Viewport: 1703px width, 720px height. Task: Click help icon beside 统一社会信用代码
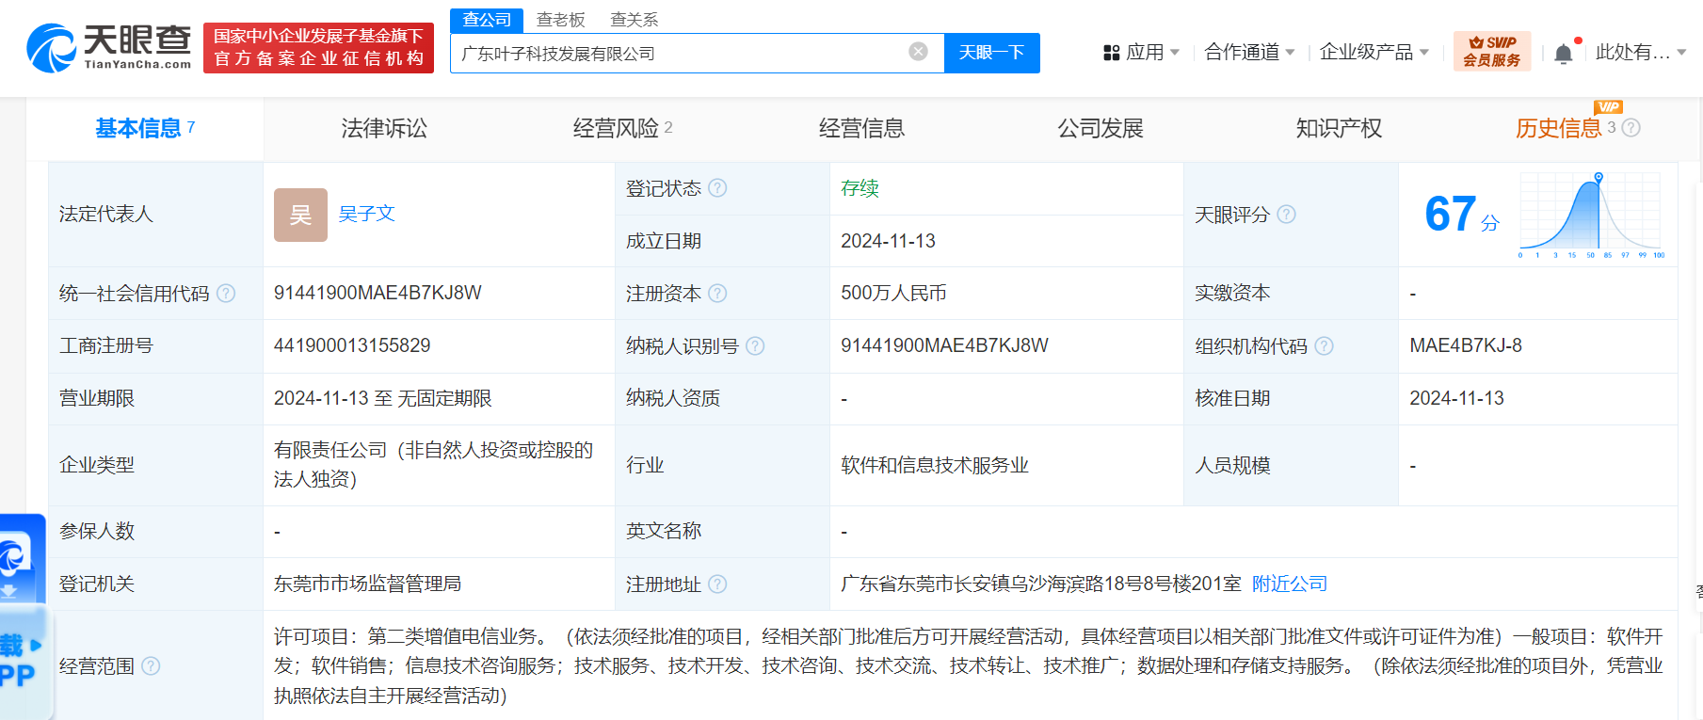pos(226,294)
